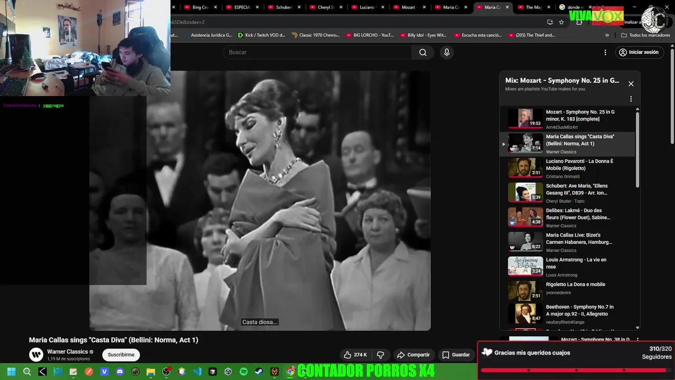Open orange Postman-like taskbar icon
The image size is (675, 380).
coord(89,372)
